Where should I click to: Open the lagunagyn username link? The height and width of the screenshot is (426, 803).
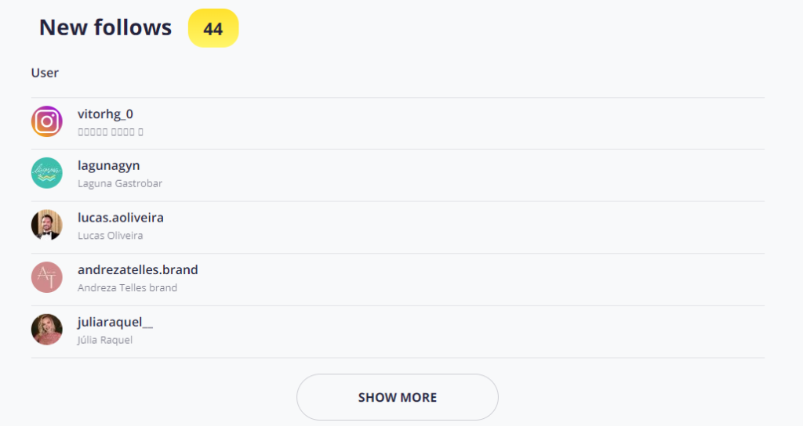pos(108,166)
